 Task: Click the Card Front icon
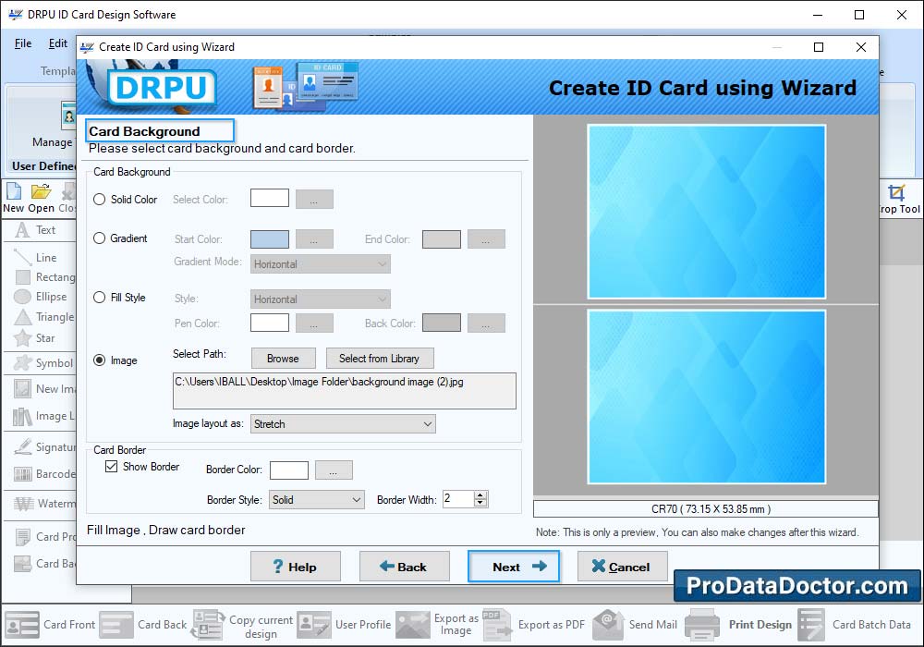point(22,625)
